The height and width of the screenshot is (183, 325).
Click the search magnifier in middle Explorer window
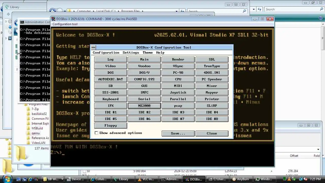pyautogui.click(x=244, y=11)
